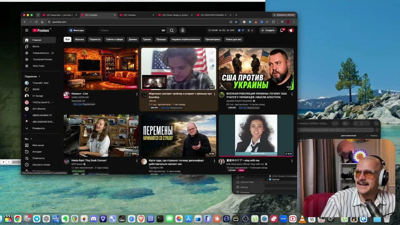Reload the youtube.com page
The height and width of the screenshot is (225, 400).
click(36, 22)
